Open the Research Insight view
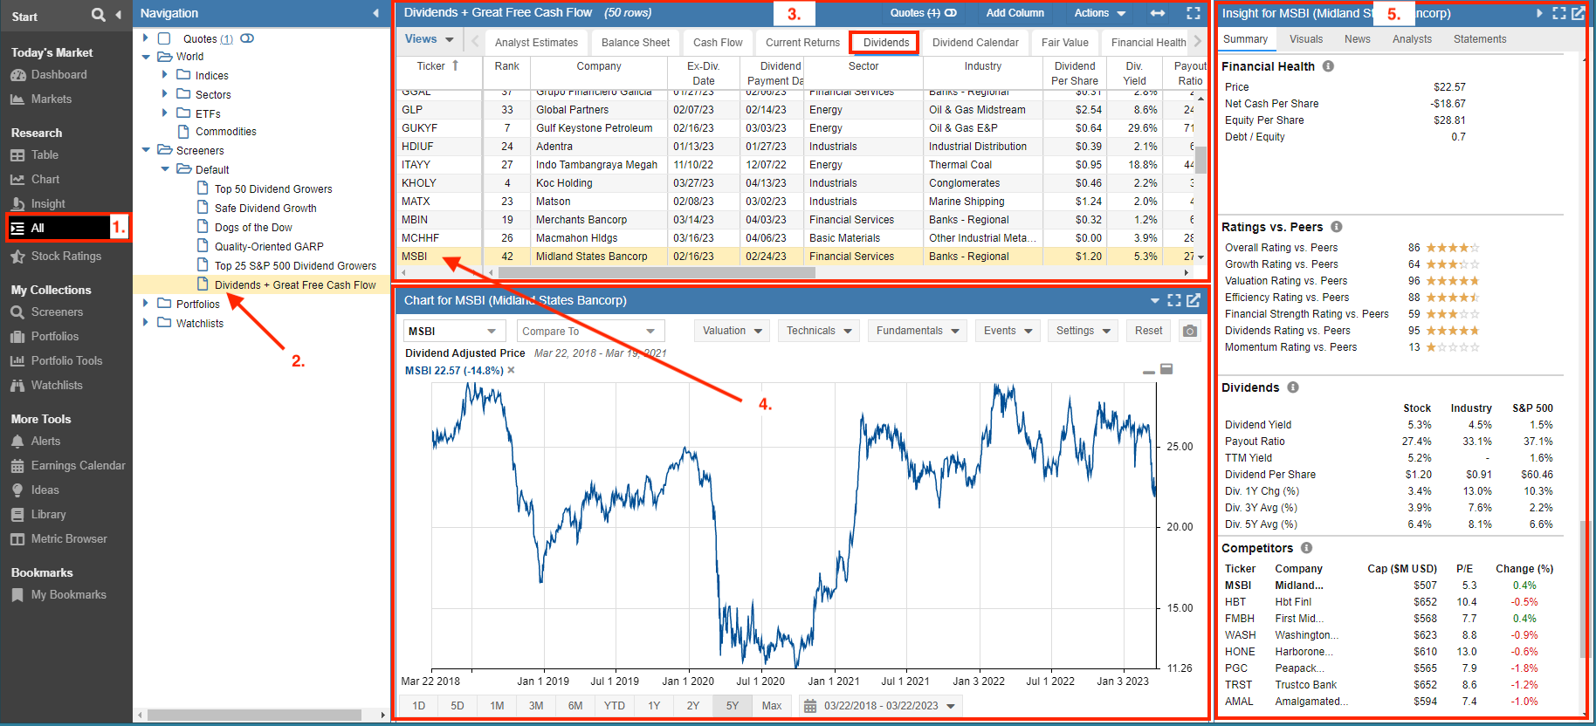 pos(48,204)
